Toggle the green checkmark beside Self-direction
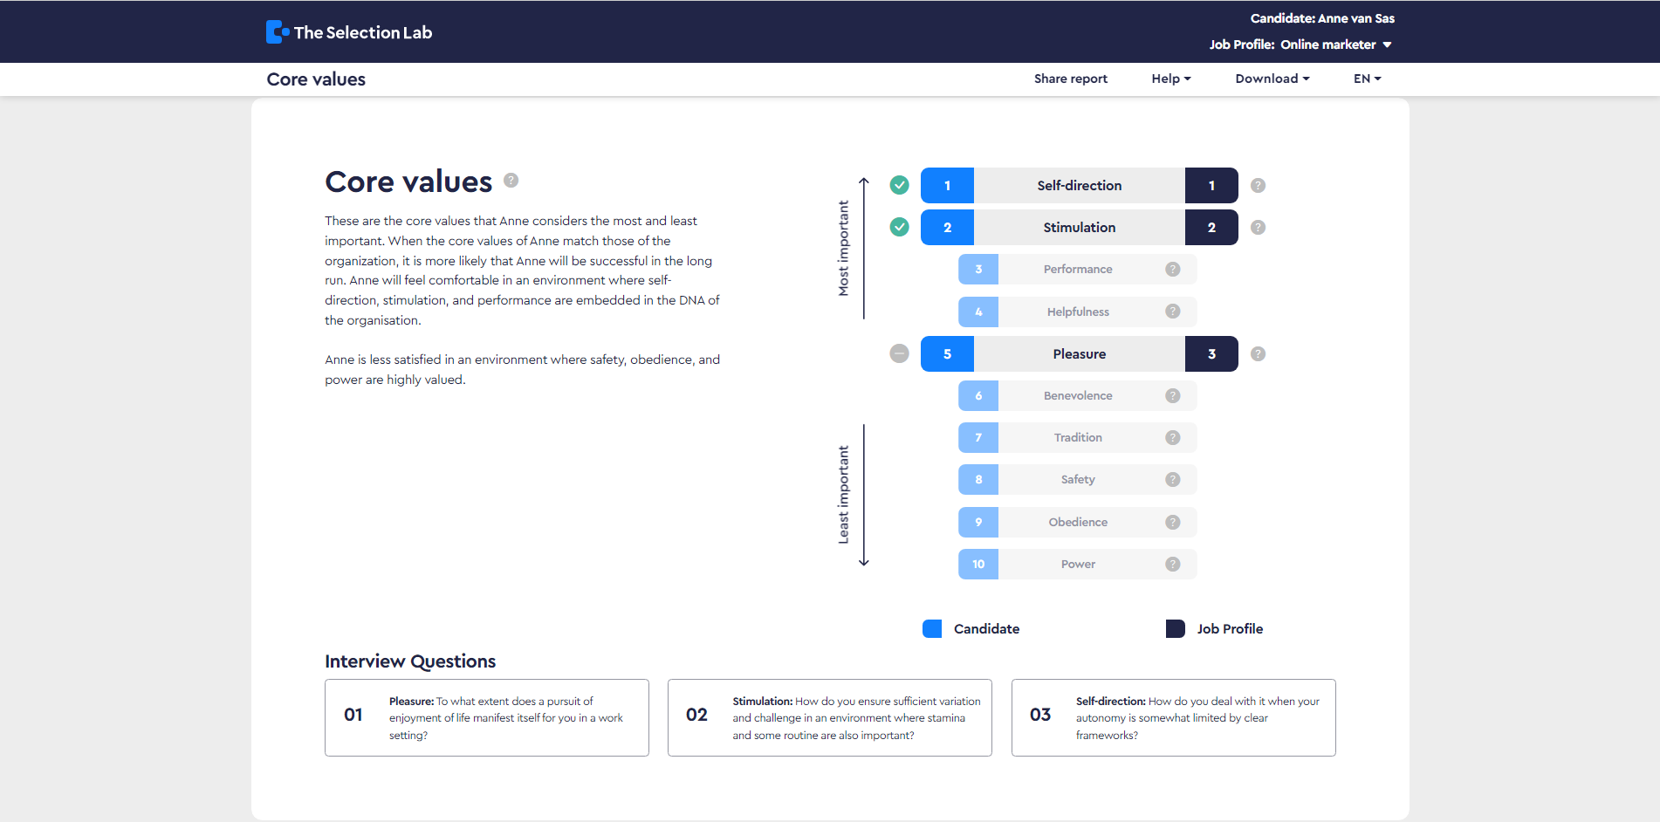1660x822 pixels. tap(899, 185)
